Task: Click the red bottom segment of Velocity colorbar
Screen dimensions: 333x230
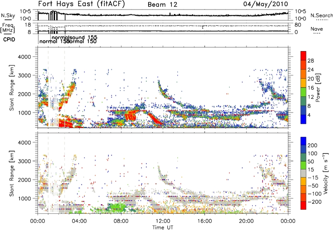Action: click(x=303, y=206)
